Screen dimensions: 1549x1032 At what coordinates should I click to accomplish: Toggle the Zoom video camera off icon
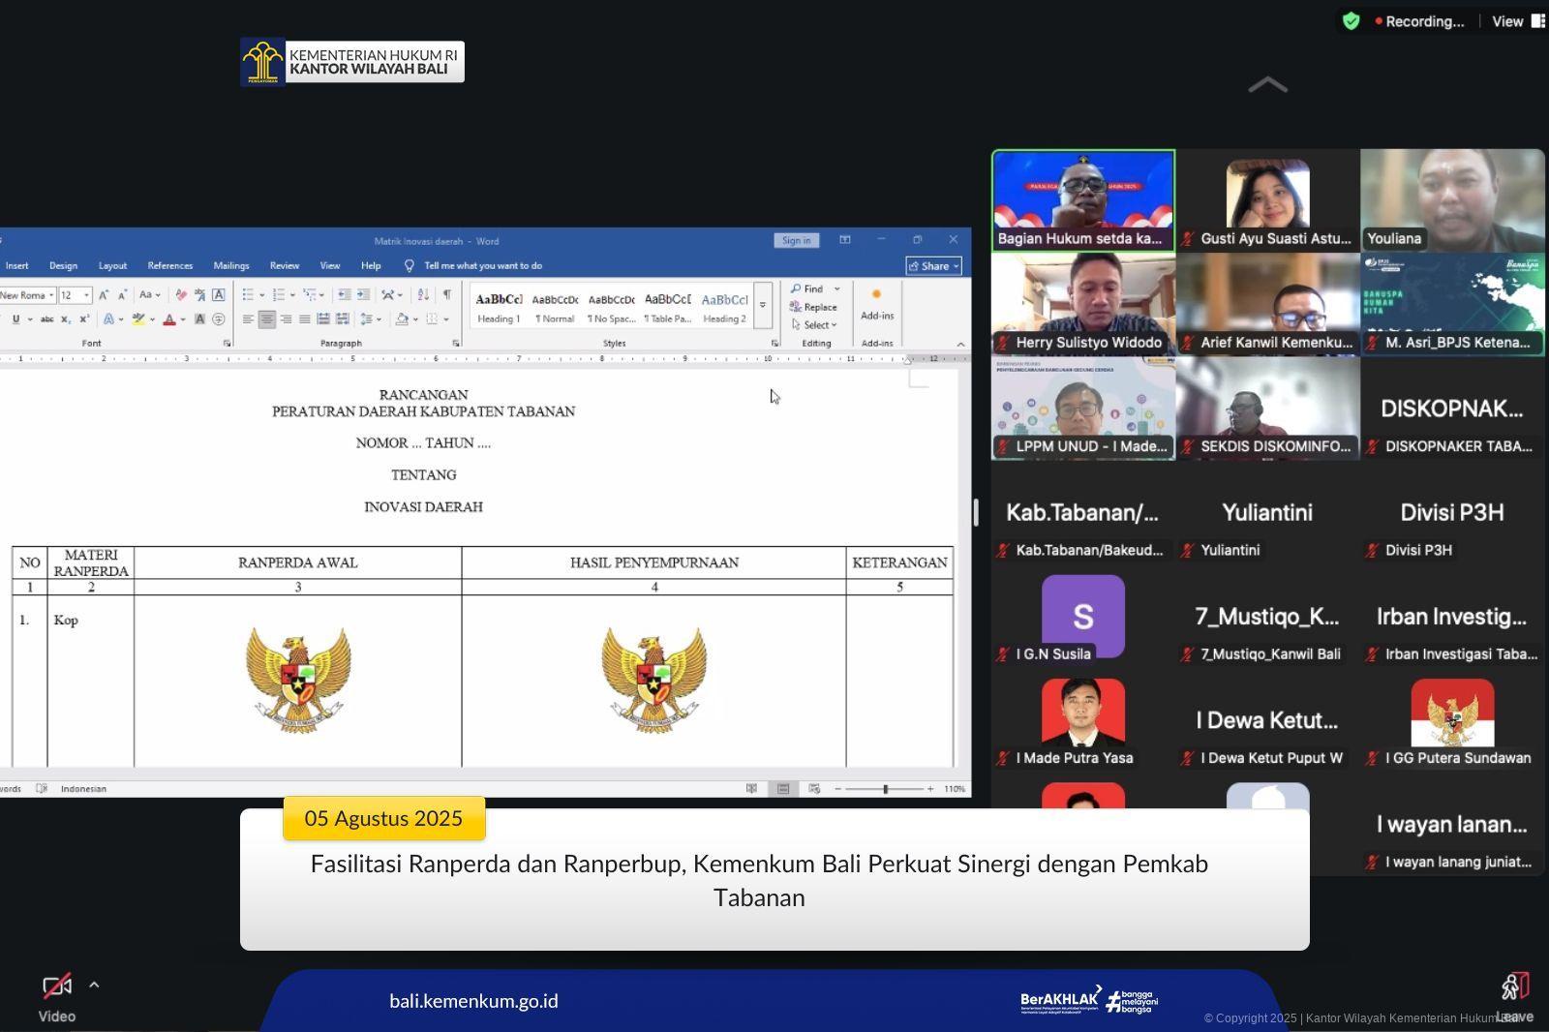click(57, 986)
